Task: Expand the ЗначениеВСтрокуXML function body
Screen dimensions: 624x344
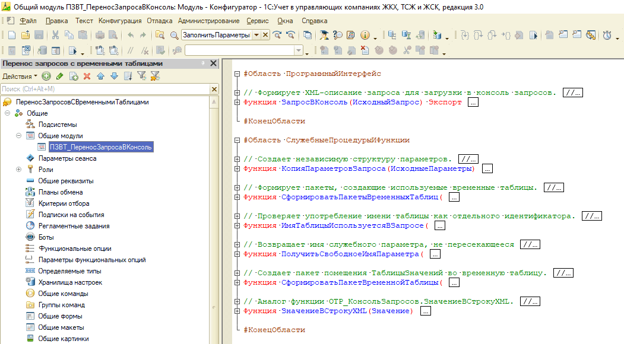Action: pyautogui.click(x=237, y=311)
